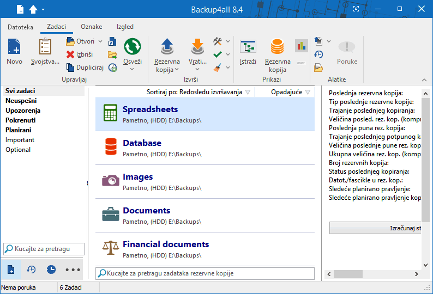
Task: Open the Datoteka tab
Action: click(x=20, y=27)
